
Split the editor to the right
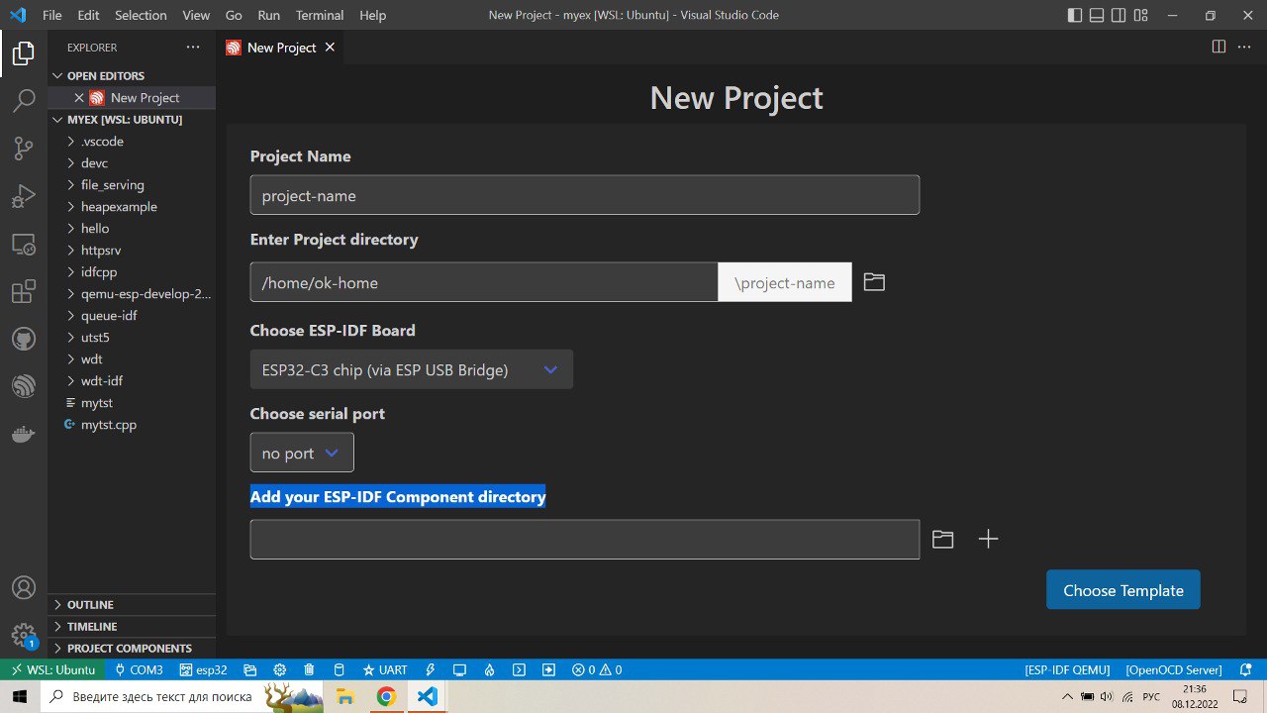click(x=1218, y=47)
